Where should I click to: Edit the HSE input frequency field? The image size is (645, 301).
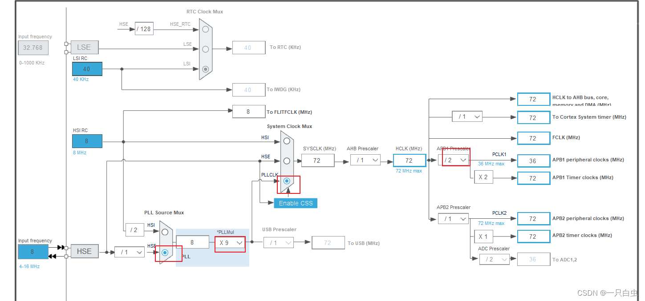[x=33, y=252]
